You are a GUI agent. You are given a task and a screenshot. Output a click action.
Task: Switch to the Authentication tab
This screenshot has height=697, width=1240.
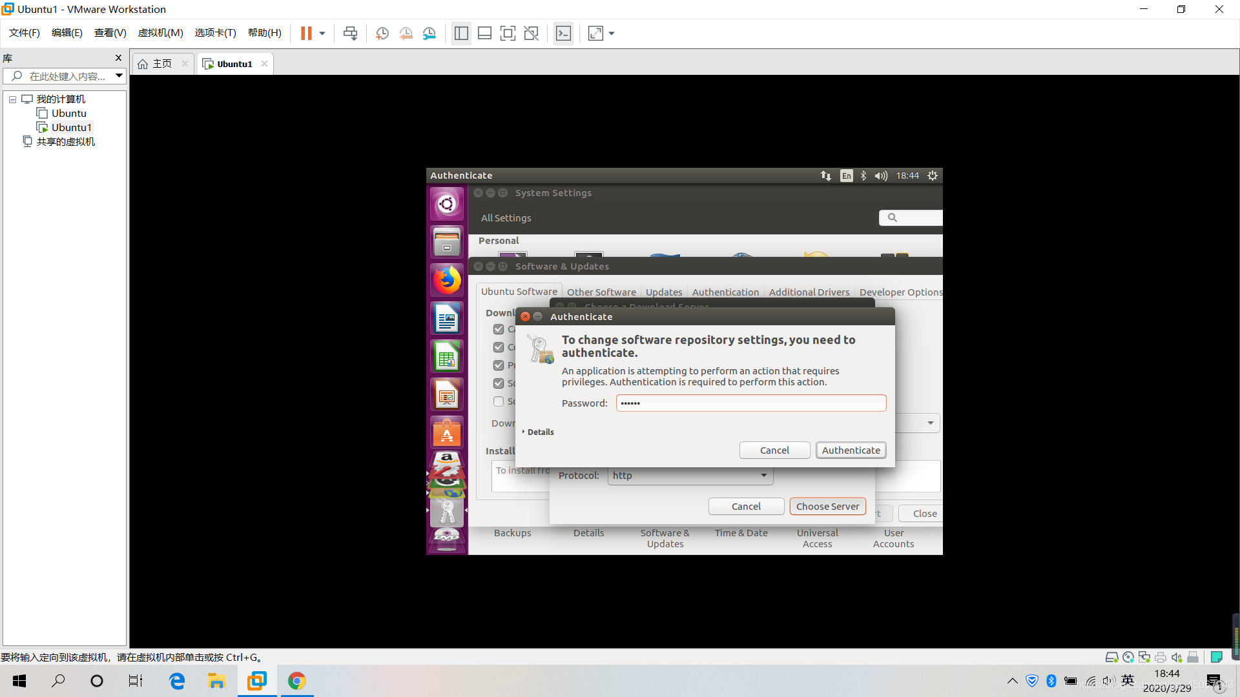tap(725, 292)
